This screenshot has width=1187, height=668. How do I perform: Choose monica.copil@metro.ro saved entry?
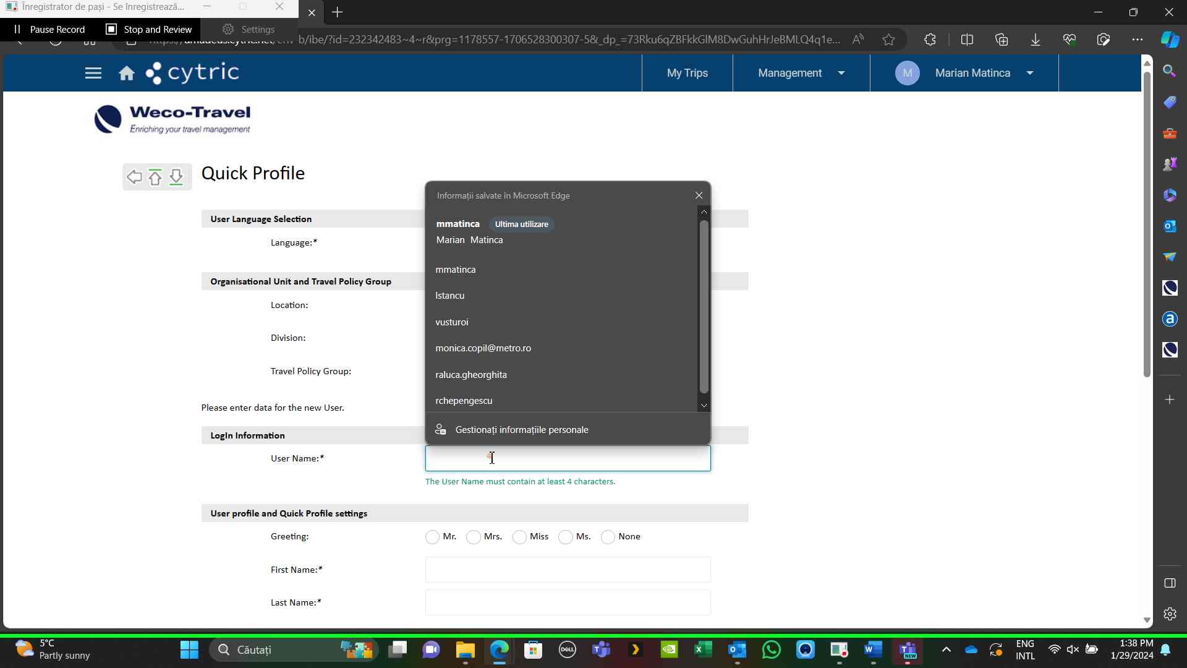pos(561,348)
